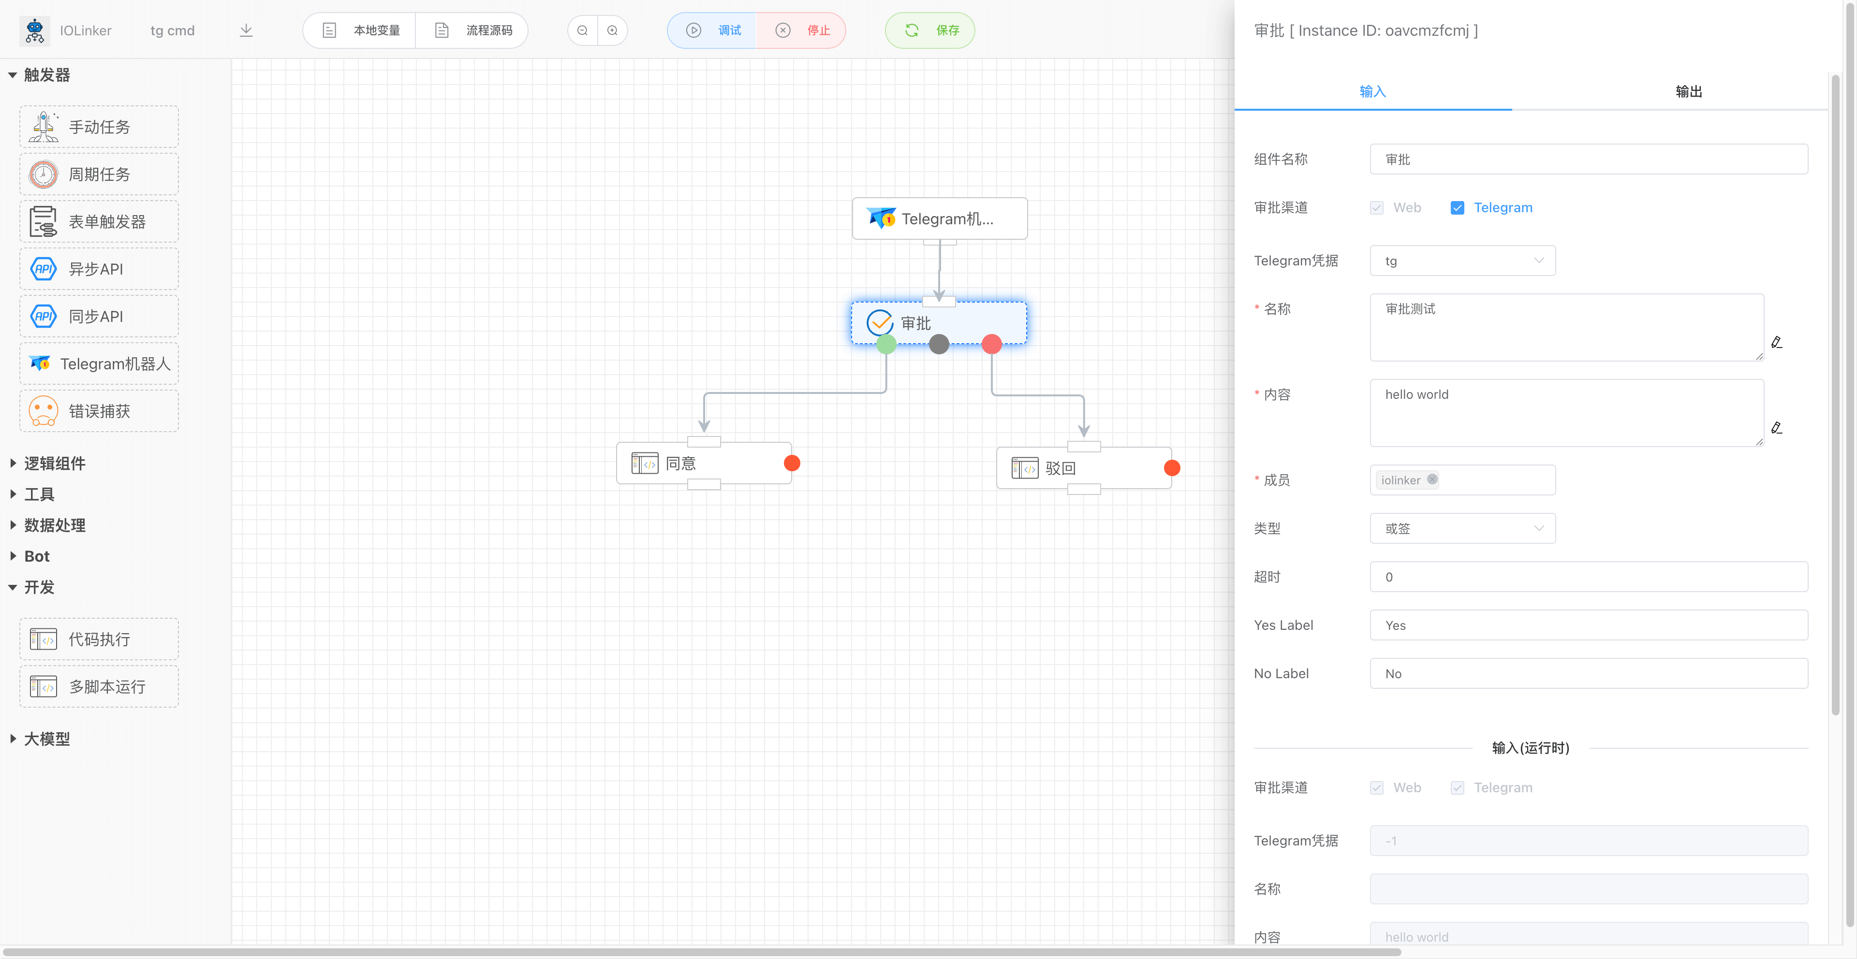This screenshot has height=959, width=1857.
Task: Click the zoom in magnifier icon
Action: coord(612,30)
